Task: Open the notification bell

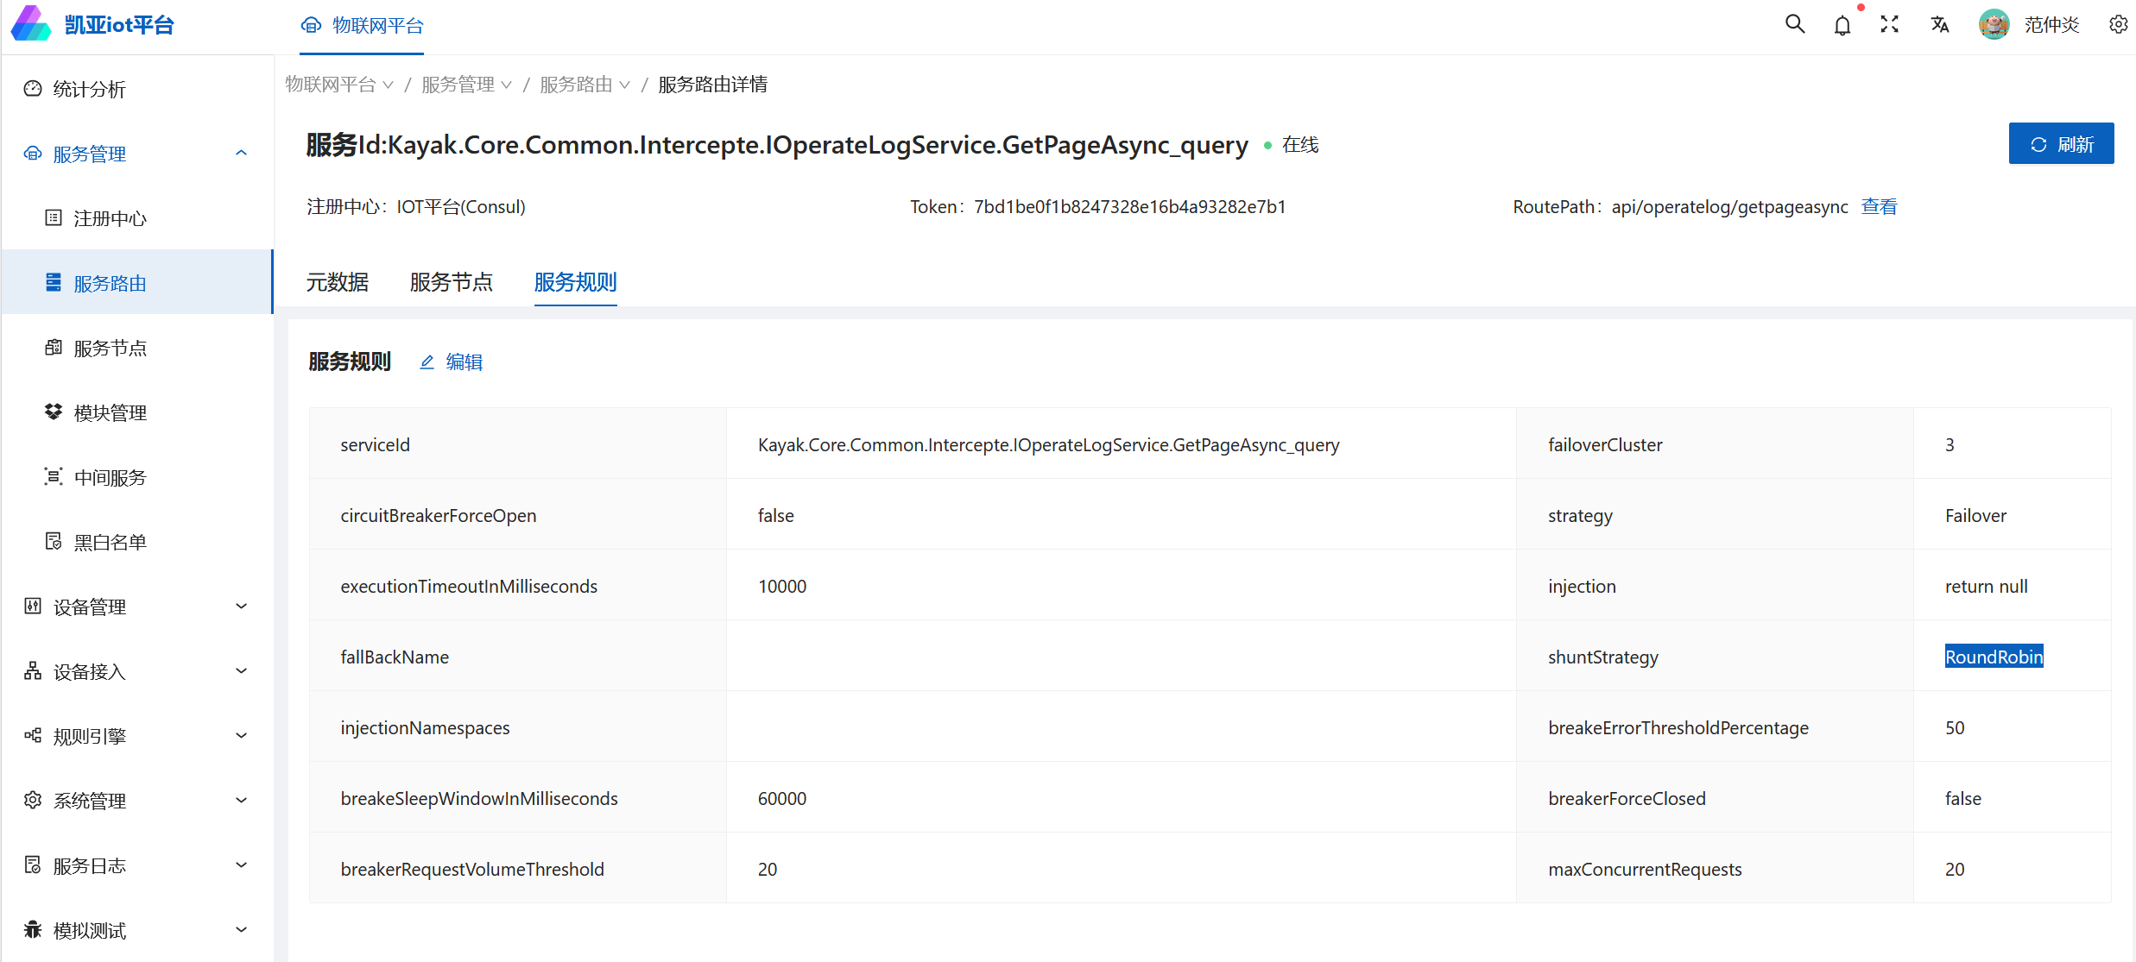Action: [1842, 25]
